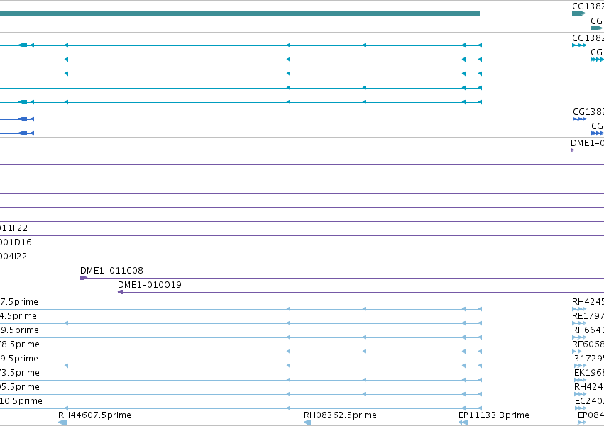Click the EP11133.3prime feature label
Viewport: 604px width, 426px height.
(494, 415)
